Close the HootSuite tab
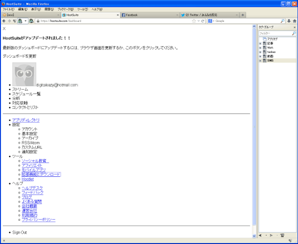This screenshot has height=244, width=298. (117, 15)
